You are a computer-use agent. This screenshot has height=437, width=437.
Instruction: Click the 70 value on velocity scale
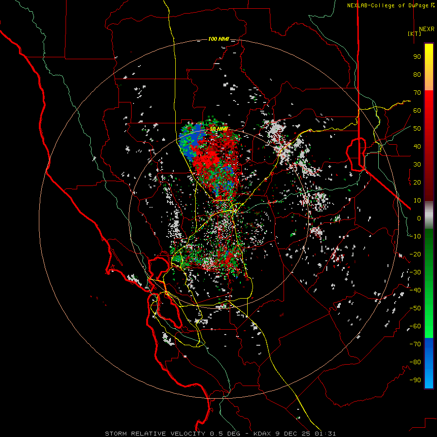(417, 93)
